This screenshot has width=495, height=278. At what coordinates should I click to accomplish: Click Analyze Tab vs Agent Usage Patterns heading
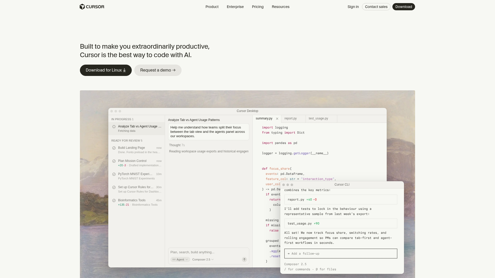click(194, 120)
